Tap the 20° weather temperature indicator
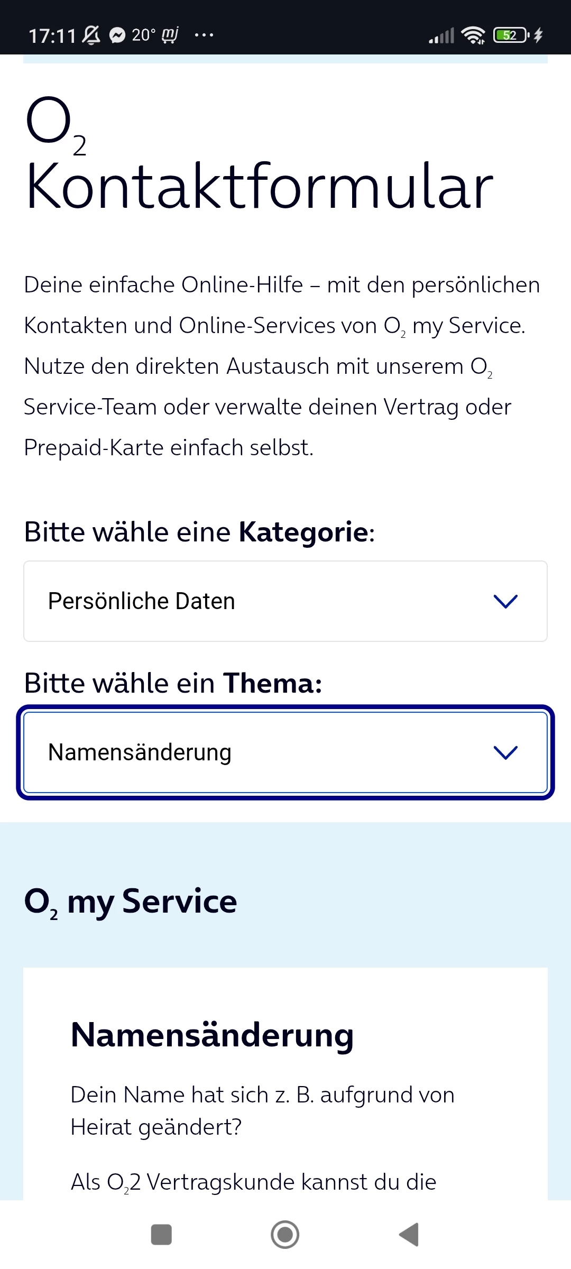The width and height of the screenshot is (571, 1269). point(143,35)
